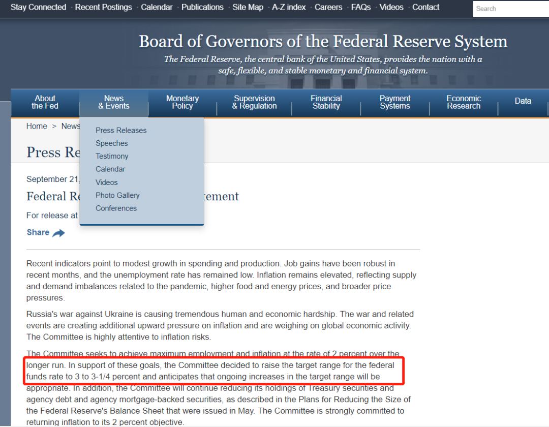Open Economic Research menu
Screen dimensions: 549x427
coord(464,102)
